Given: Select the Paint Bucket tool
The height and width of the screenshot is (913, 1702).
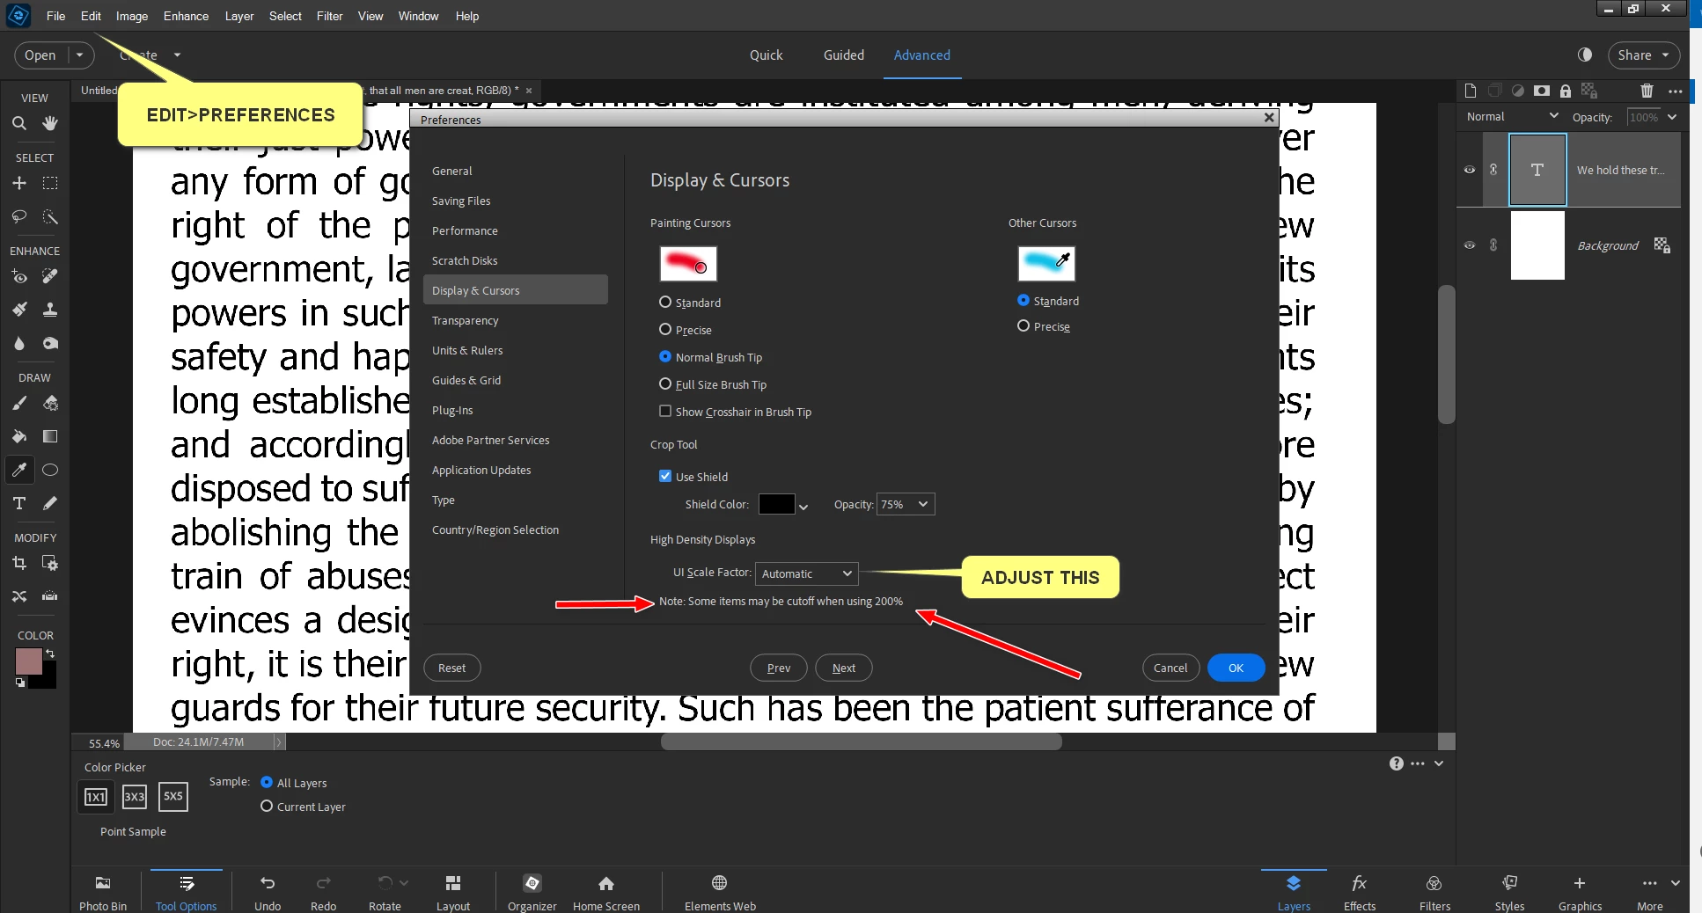Looking at the screenshot, I should tap(19, 436).
